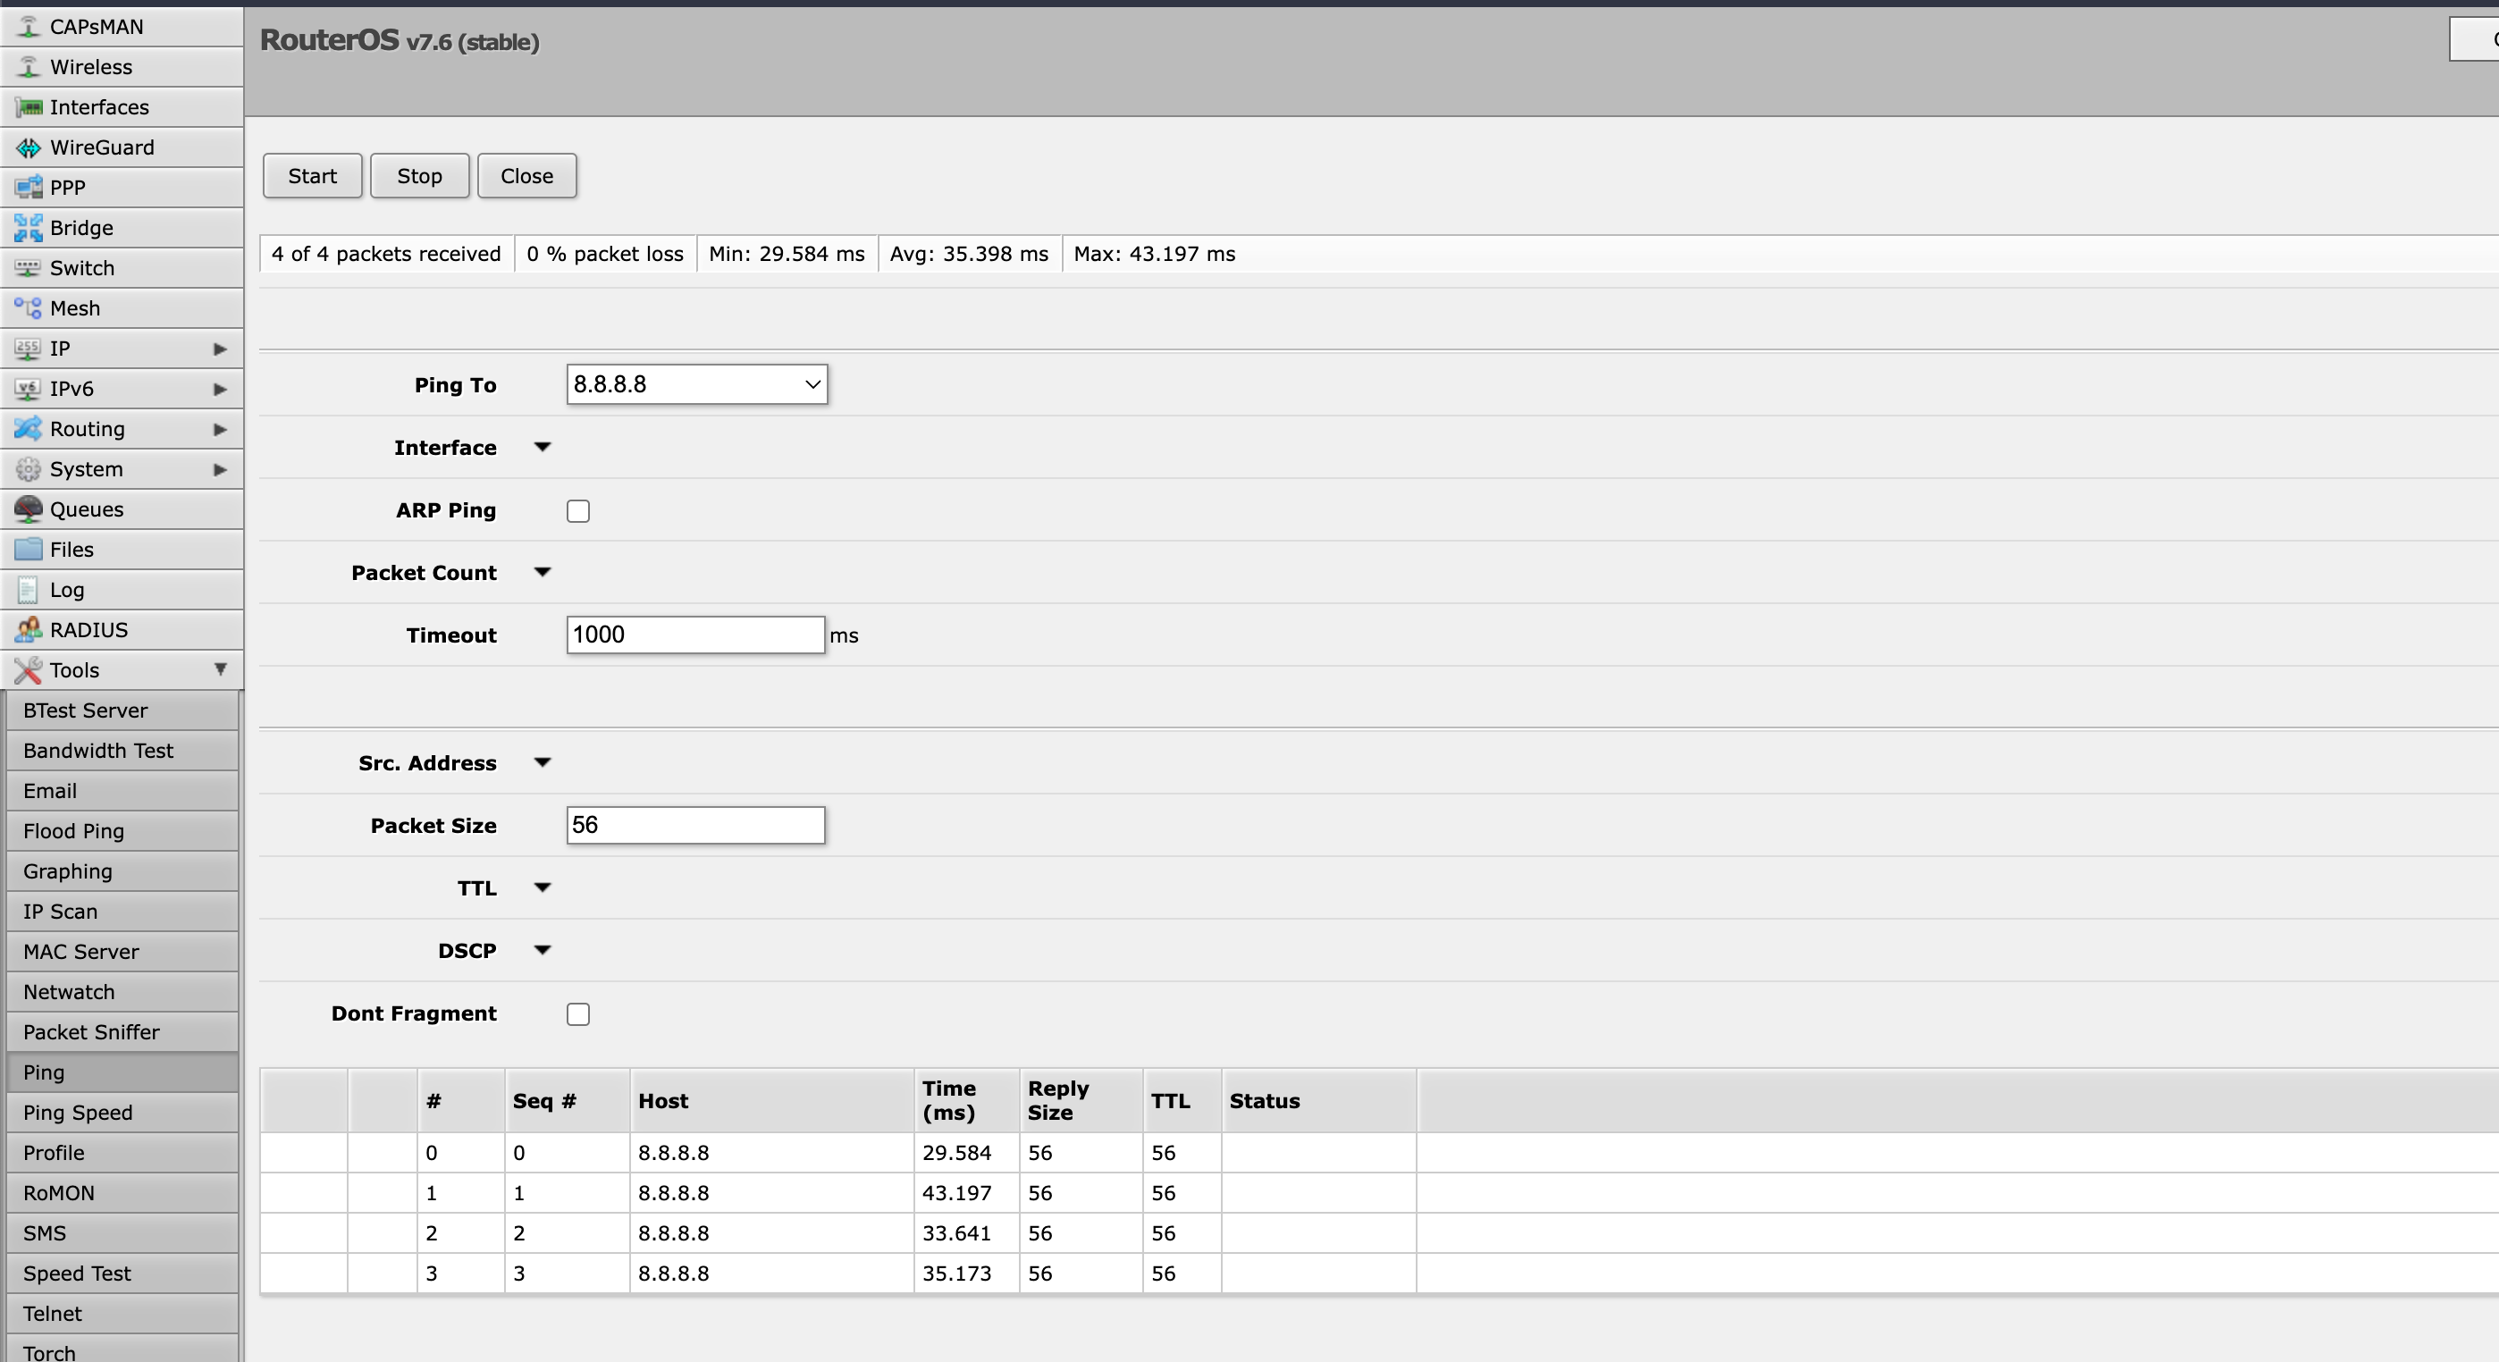Click the RADIUS users icon
2499x1362 pixels.
pos(28,631)
